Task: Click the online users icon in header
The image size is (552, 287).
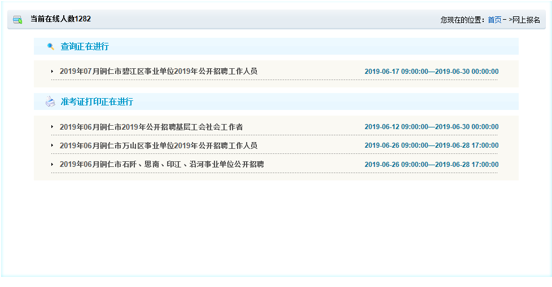Action: tap(17, 20)
